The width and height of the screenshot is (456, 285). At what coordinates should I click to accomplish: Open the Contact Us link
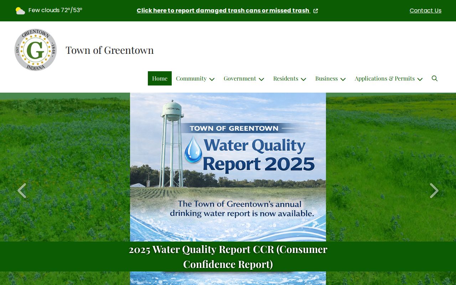click(425, 11)
